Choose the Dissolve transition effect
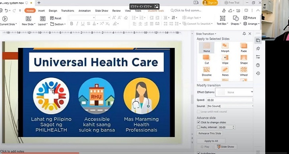 click(x=206, y=69)
